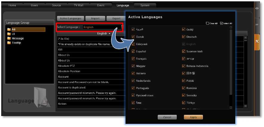Click the Import button

(95, 18)
